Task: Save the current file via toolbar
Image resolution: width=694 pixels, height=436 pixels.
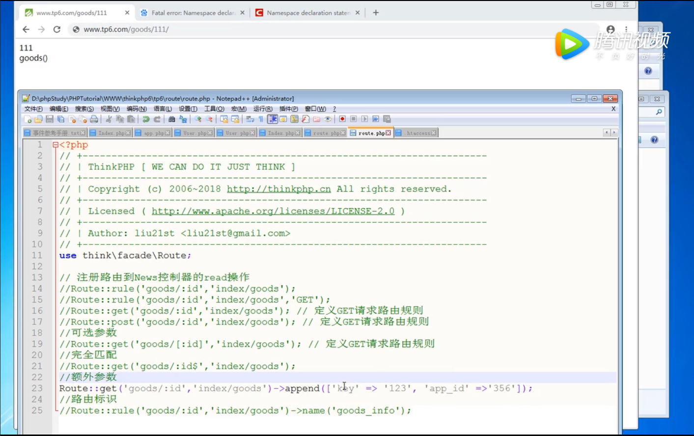Action: coord(50,119)
